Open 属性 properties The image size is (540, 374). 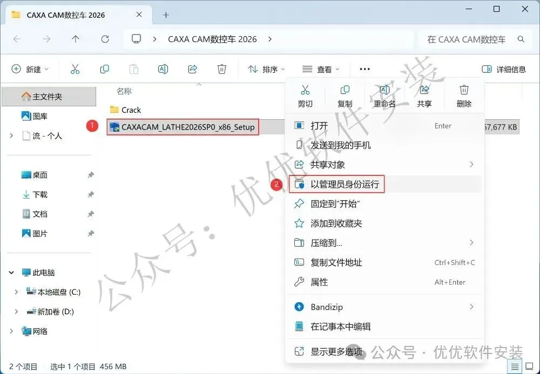point(384,282)
